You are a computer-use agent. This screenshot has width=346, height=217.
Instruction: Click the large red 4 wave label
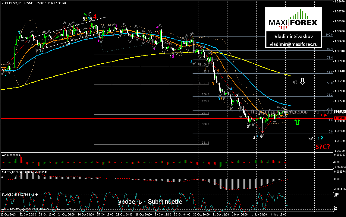click(95, 16)
